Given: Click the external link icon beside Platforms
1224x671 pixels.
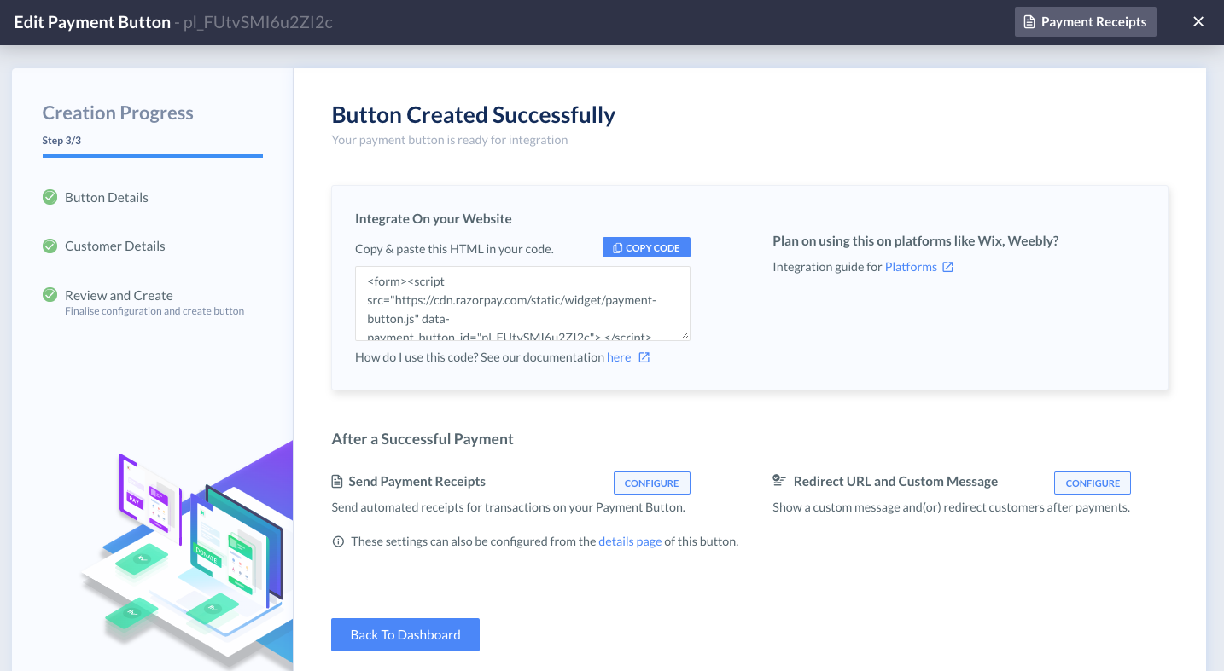Looking at the screenshot, I should (947, 267).
